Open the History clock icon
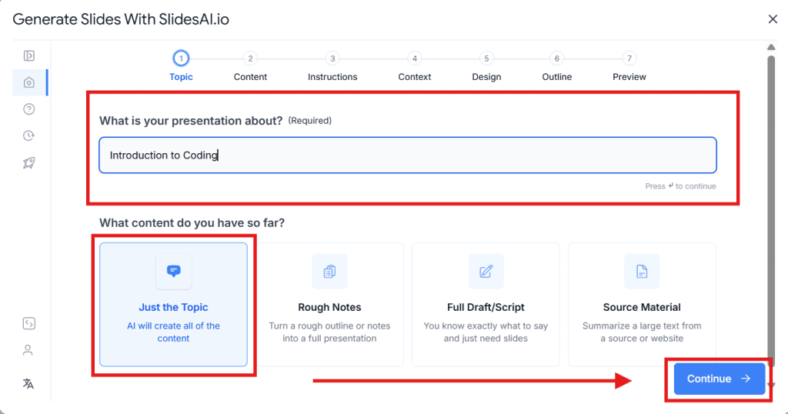 point(28,136)
